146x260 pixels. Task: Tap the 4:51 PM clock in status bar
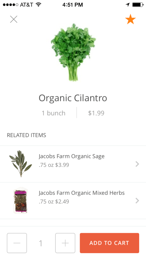(73, 4)
